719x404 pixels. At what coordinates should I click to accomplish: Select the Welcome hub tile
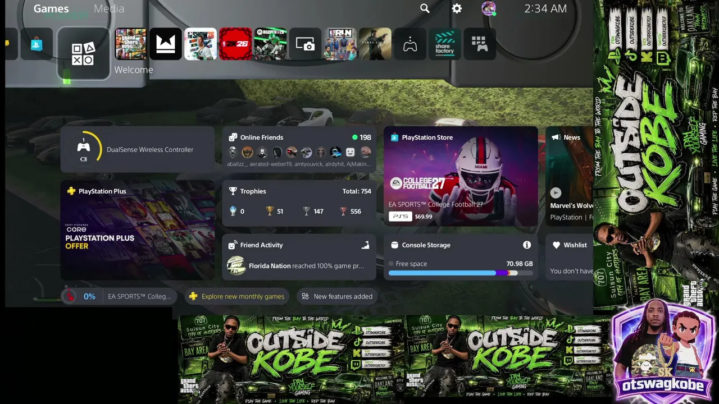(x=83, y=53)
